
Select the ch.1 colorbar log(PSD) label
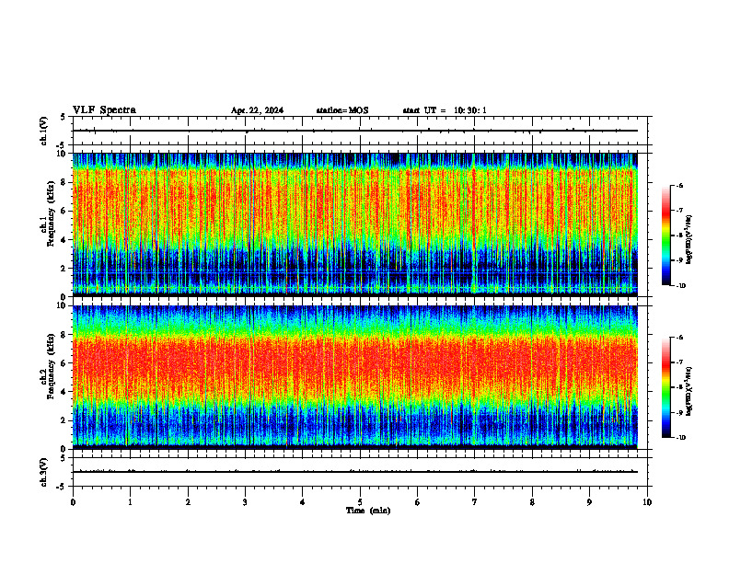coord(689,239)
